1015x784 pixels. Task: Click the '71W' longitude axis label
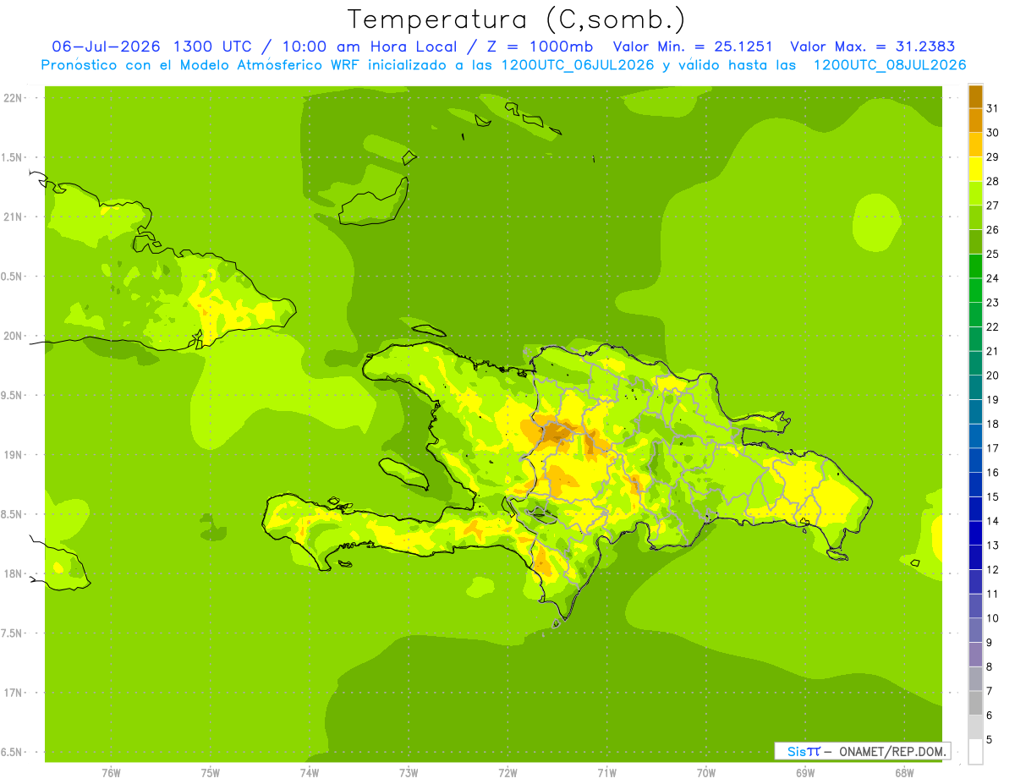tap(606, 772)
